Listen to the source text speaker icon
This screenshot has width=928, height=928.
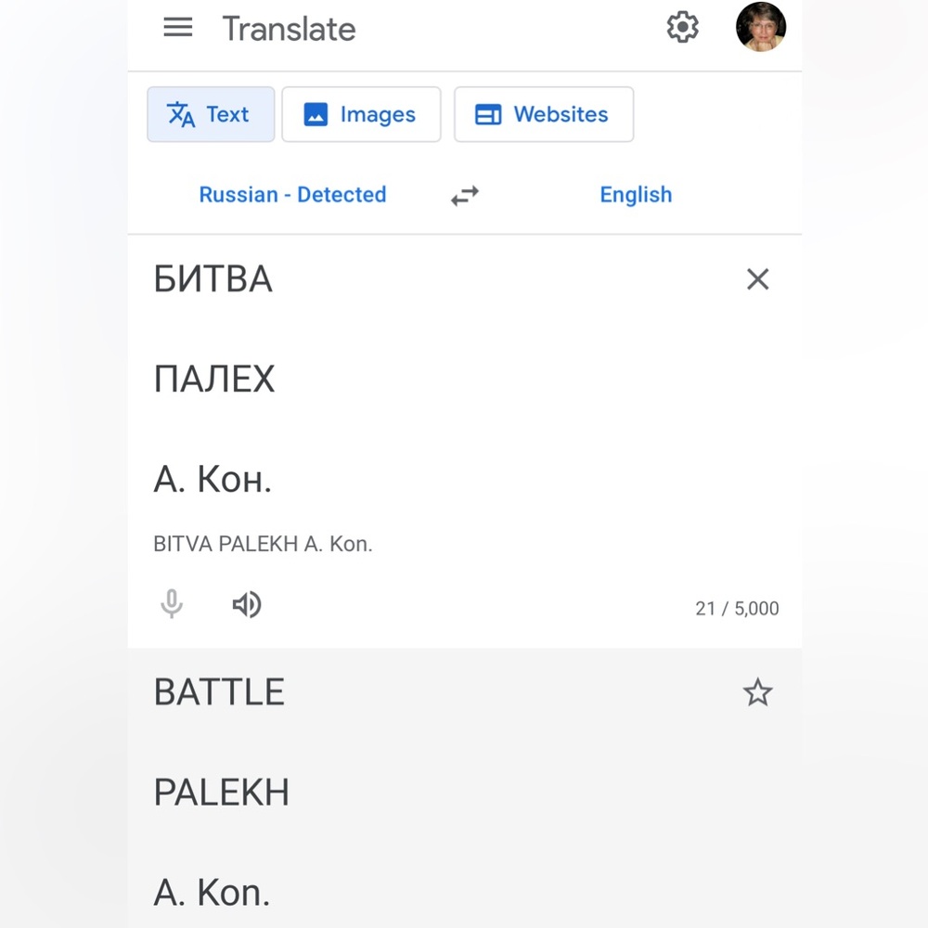[247, 604]
